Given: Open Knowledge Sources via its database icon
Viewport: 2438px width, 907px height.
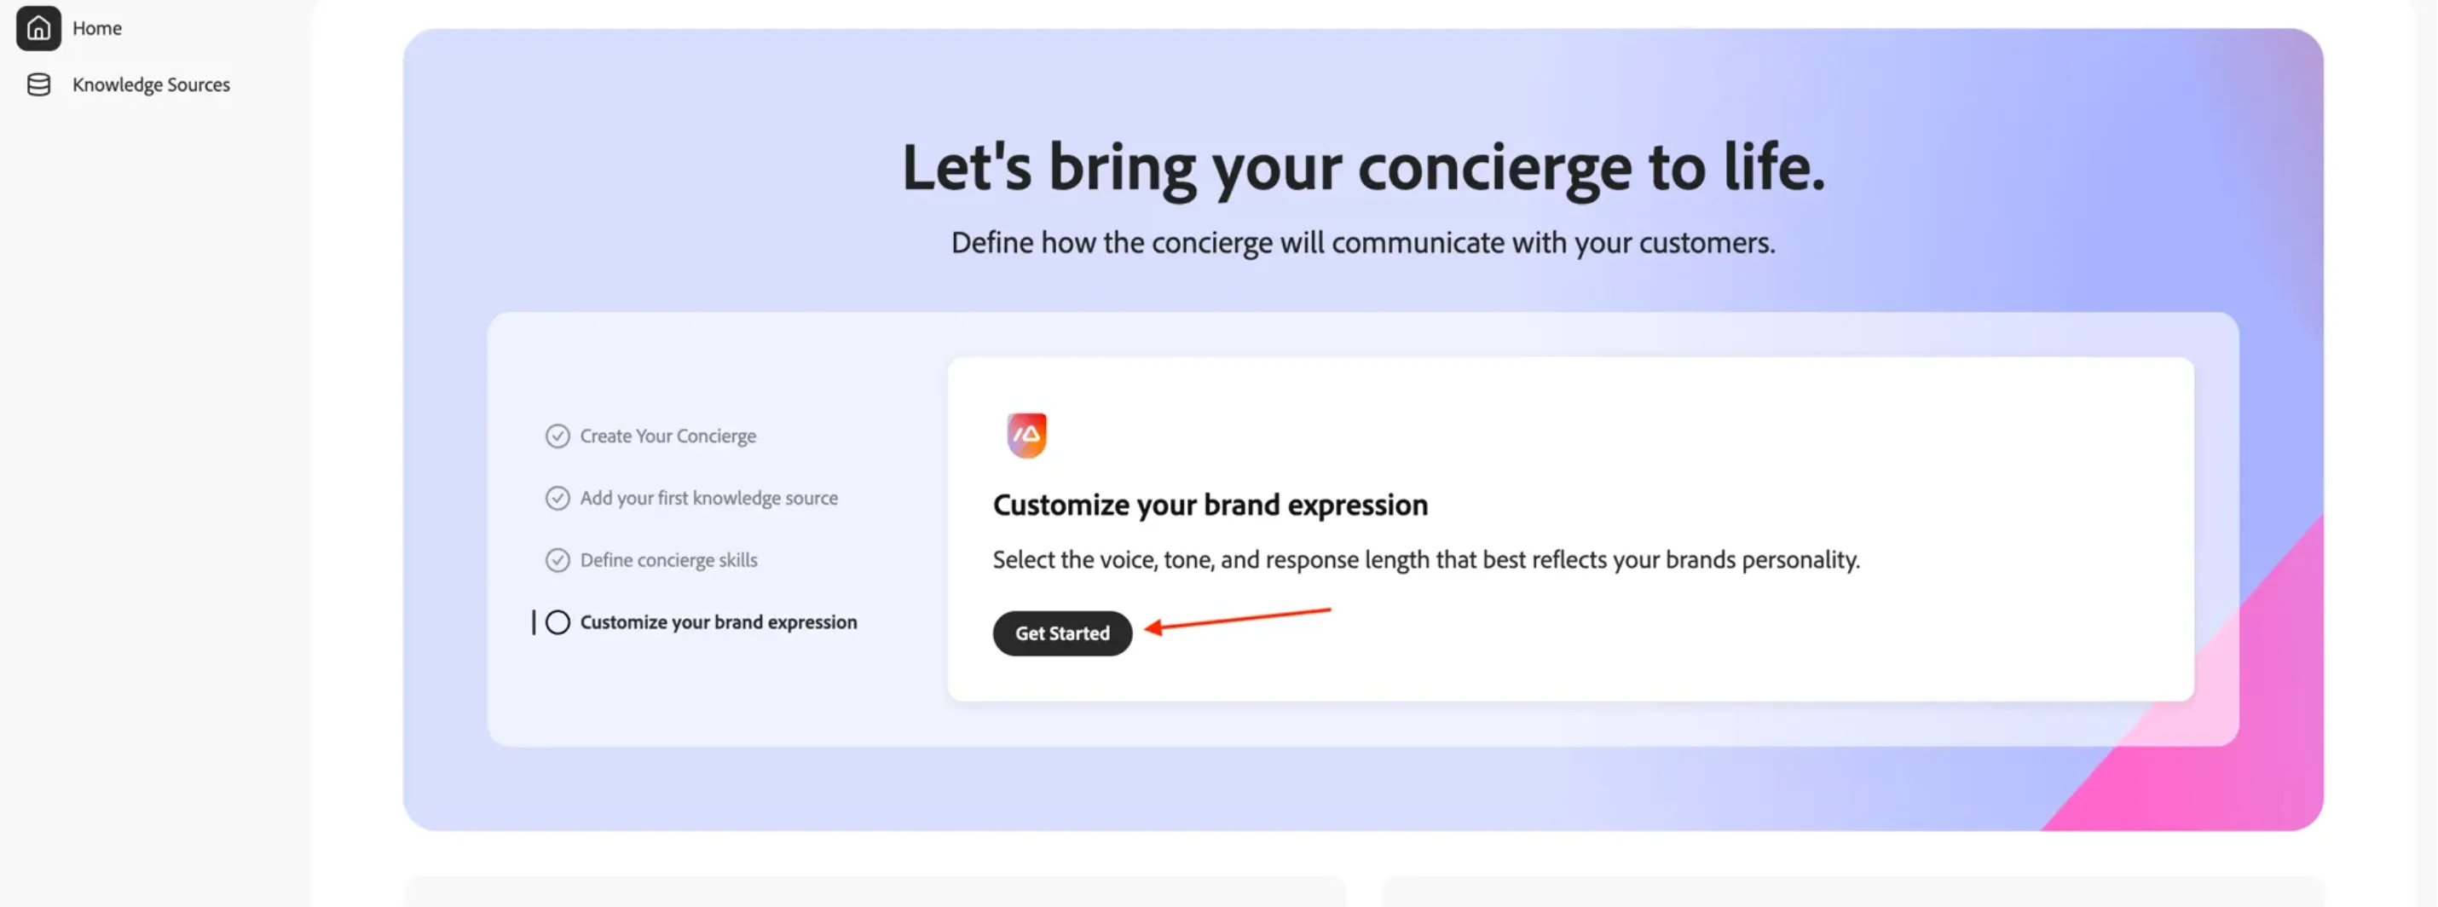Looking at the screenshot, I should [39, 85].
